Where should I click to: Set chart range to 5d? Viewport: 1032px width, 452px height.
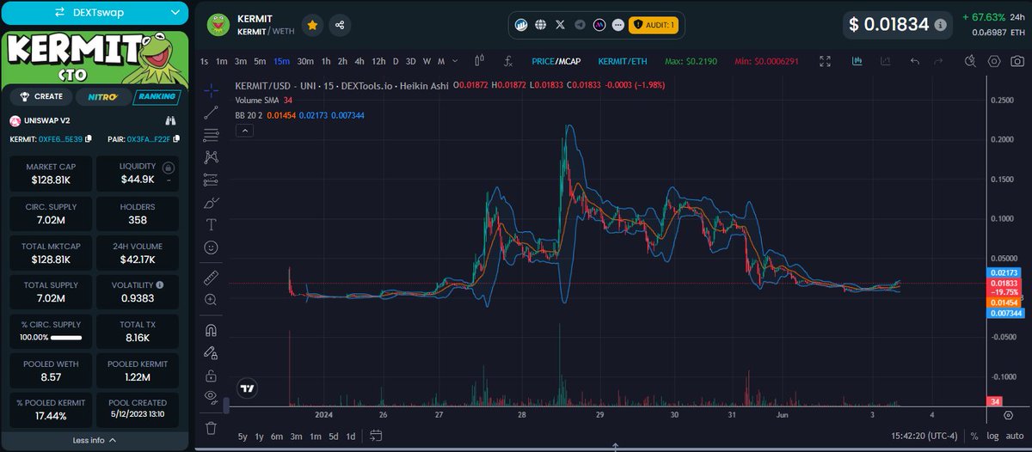[333, 437]
